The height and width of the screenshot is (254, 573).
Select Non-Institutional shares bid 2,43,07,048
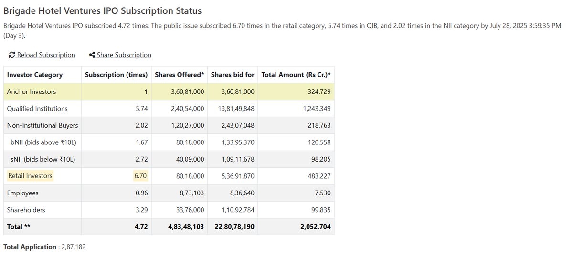(x=238, y=125)
